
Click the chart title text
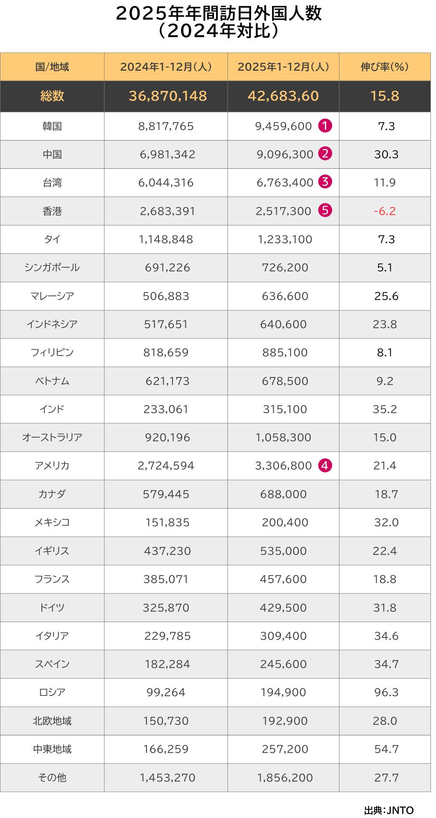pyautogui.click(x=218, y=22)
